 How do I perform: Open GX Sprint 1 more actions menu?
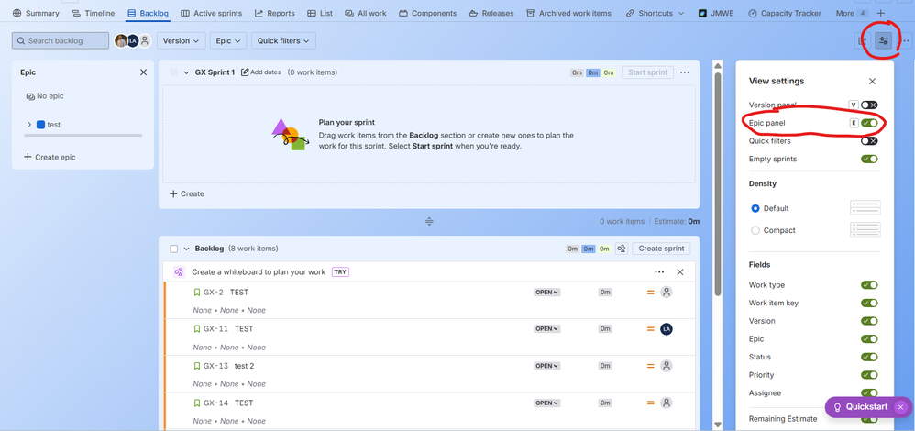tap(685, 72)
